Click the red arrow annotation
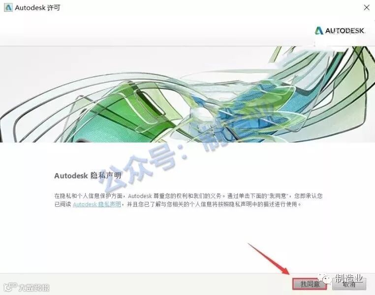This screenshot has height=295, width=375. (269, 259)
